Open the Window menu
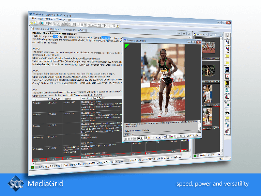261x196 pixels. pyautogui.click(x=60, y=20)
